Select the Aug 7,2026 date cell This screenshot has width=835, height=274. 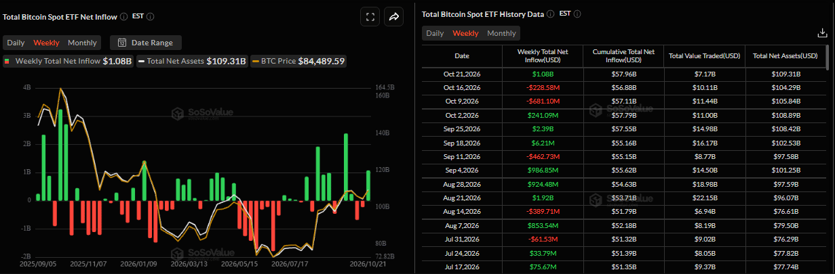coord(461,225)
